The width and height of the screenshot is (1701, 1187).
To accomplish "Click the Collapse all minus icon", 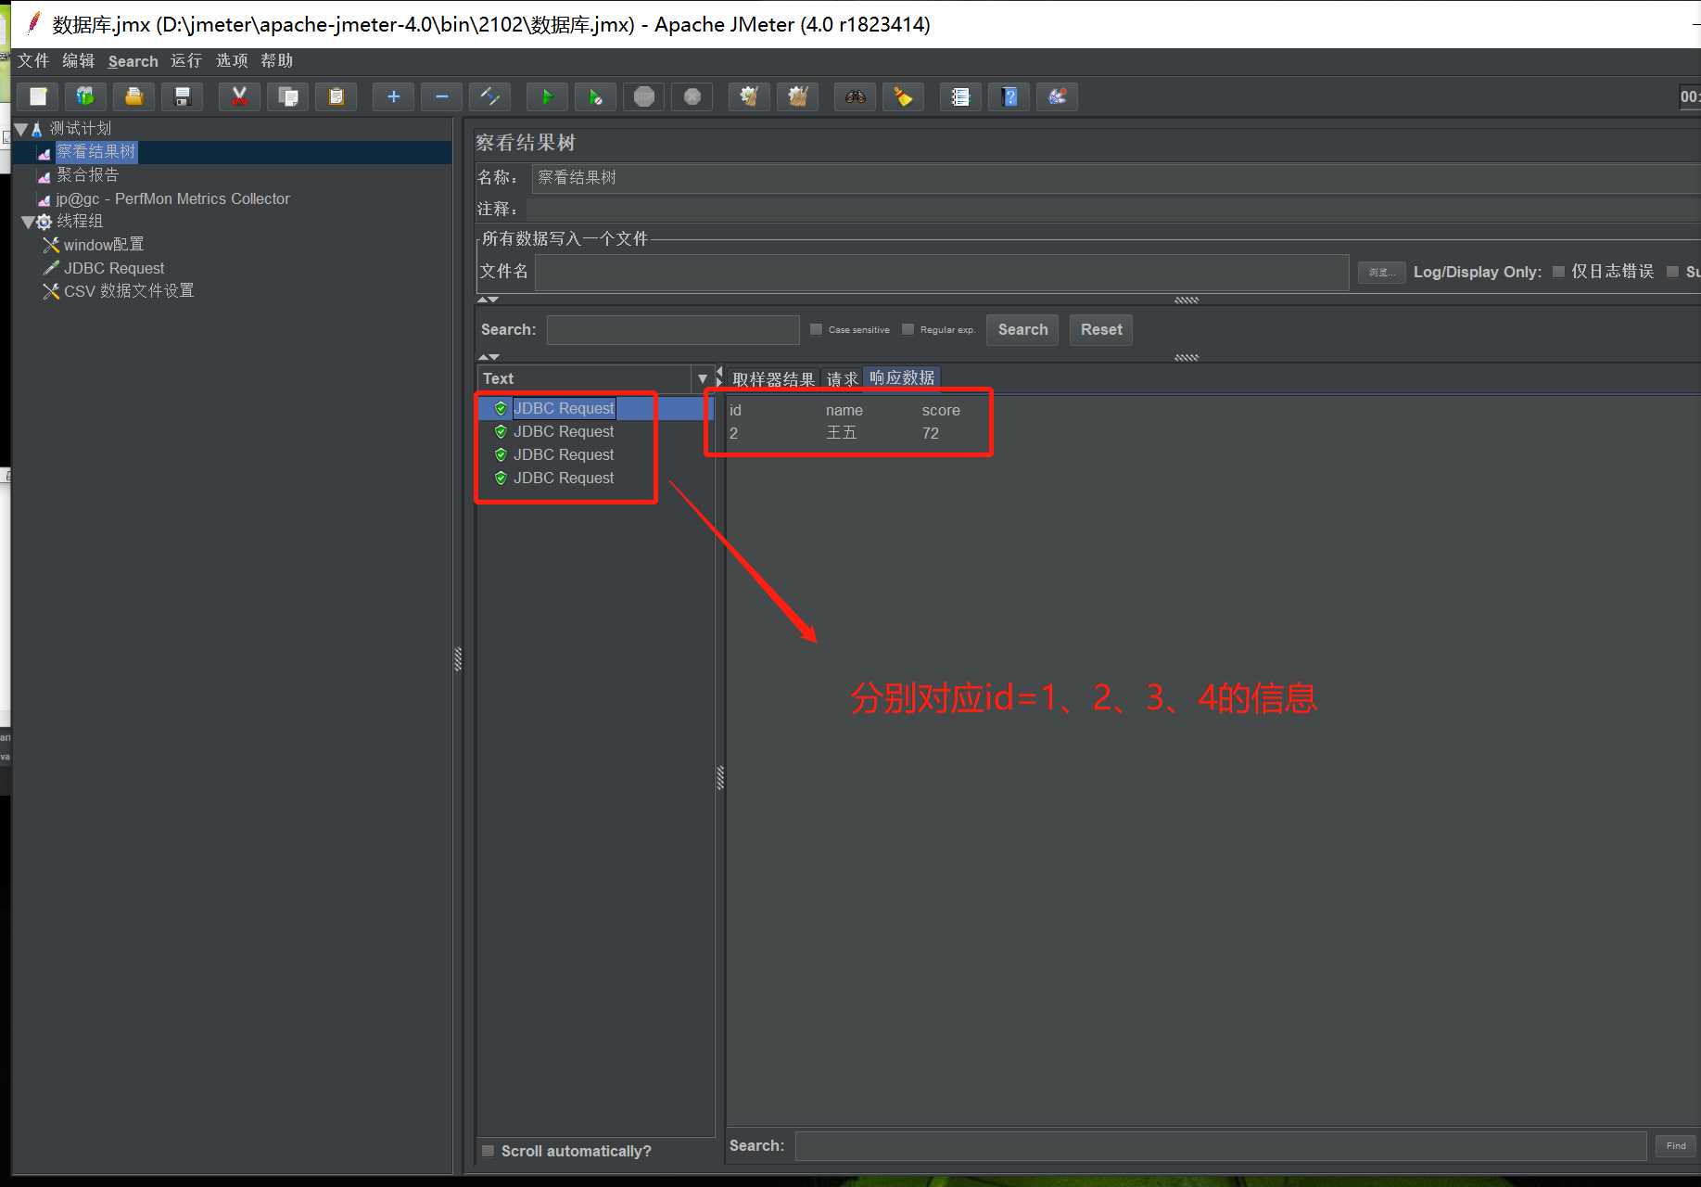I will (x=441, y=96).
